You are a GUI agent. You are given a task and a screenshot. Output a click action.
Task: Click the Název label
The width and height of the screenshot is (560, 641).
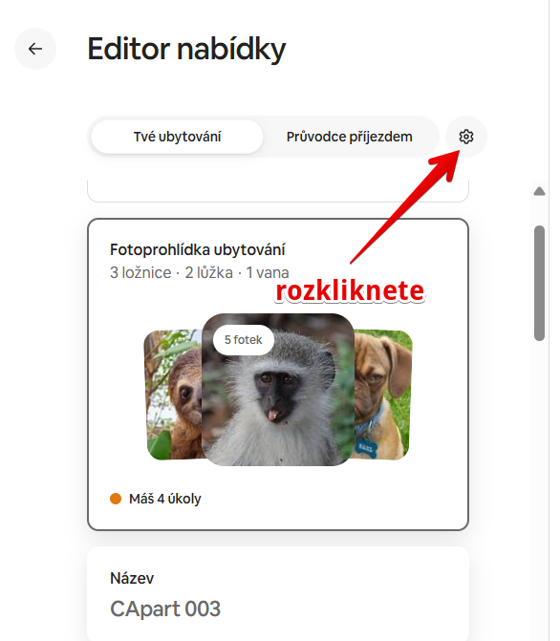[x=132, y=578]
